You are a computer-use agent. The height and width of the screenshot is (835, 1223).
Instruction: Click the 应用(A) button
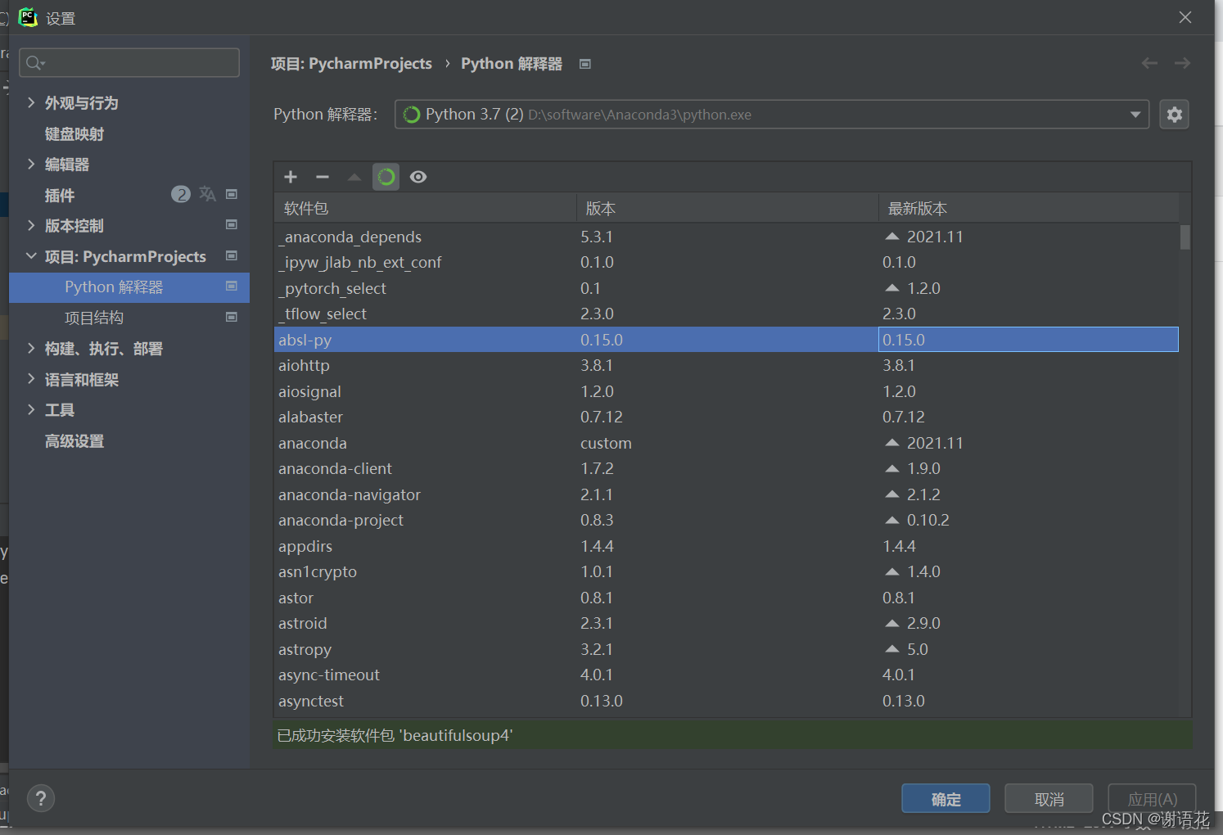pyautogui.click(x=1152, y=799)
